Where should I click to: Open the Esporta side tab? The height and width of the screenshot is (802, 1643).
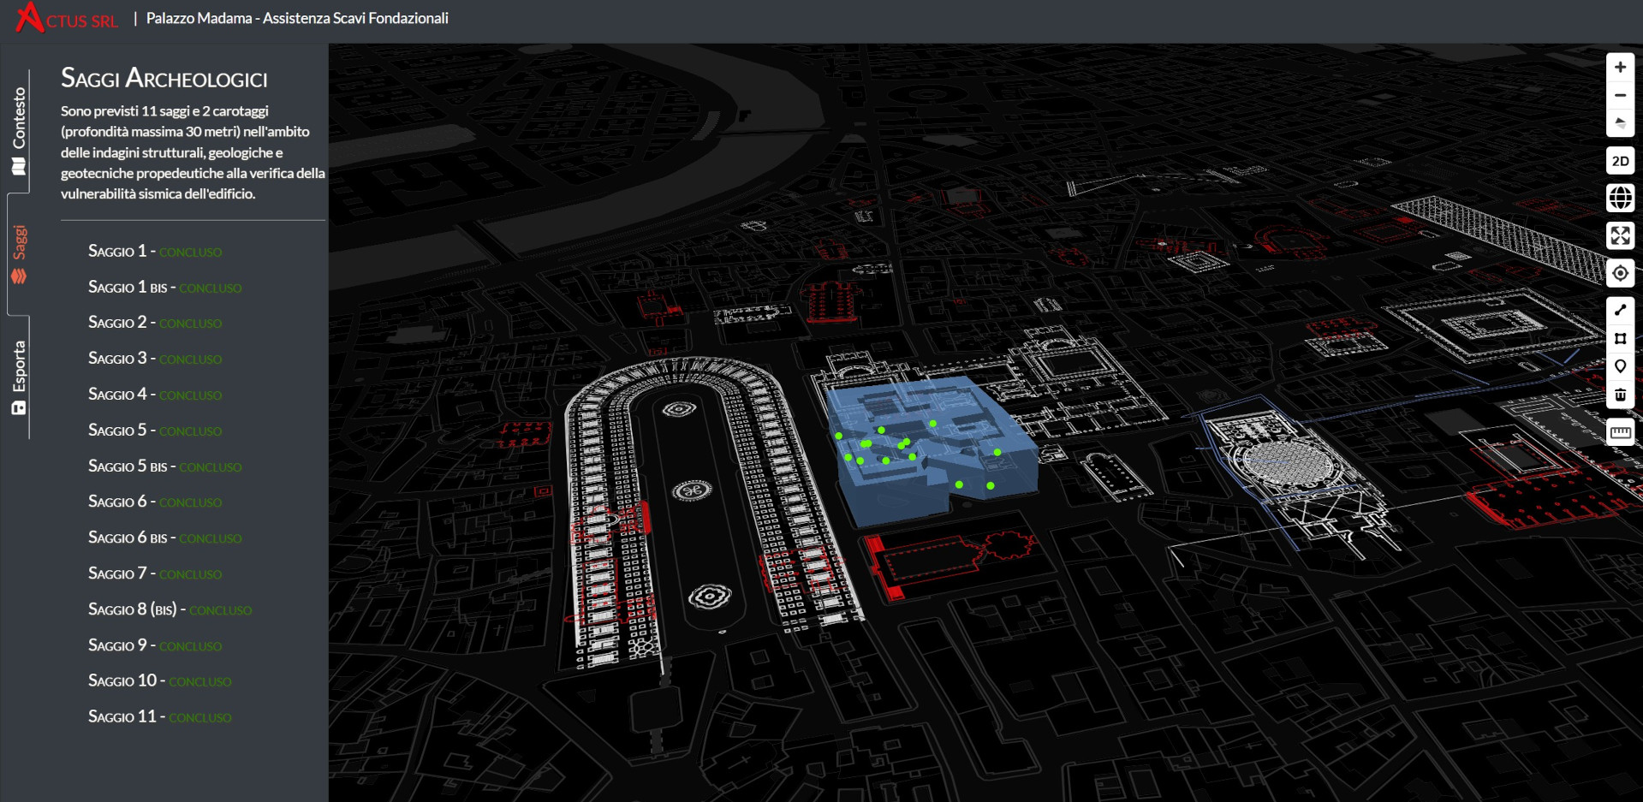pyautogui.click(x=19, y=377)
